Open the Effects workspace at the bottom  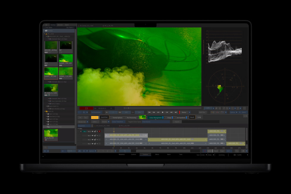click(x=157, y=154)
